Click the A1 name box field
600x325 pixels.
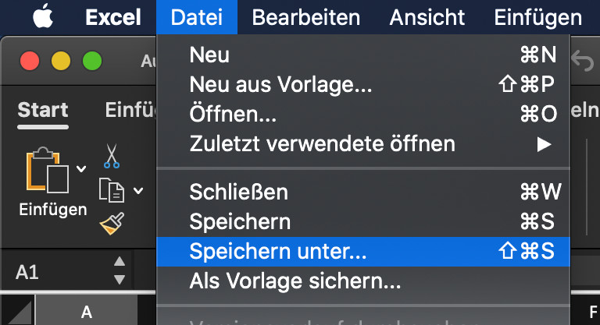pyautogui.click(x=55, y=271)
